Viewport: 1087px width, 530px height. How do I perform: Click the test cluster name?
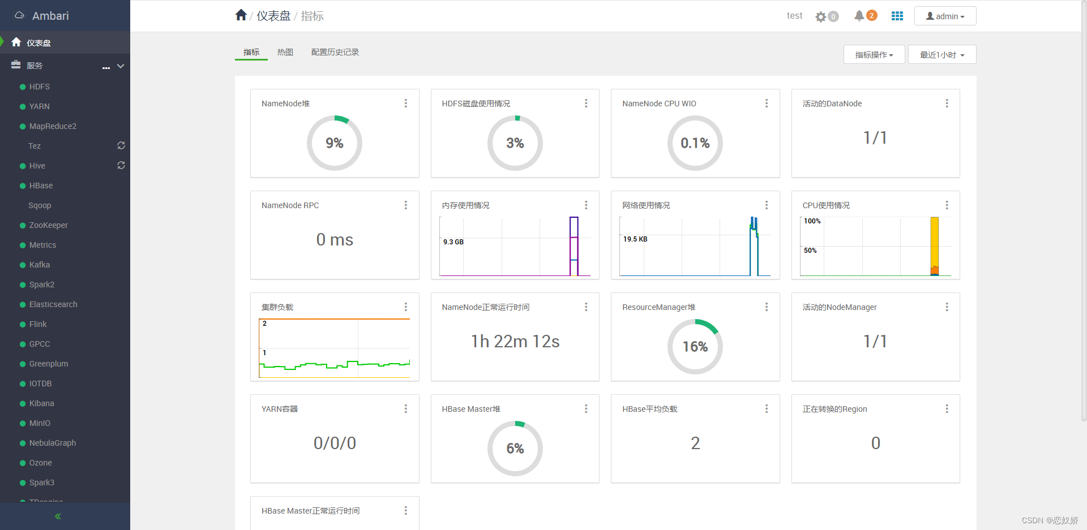click(794, 16)
